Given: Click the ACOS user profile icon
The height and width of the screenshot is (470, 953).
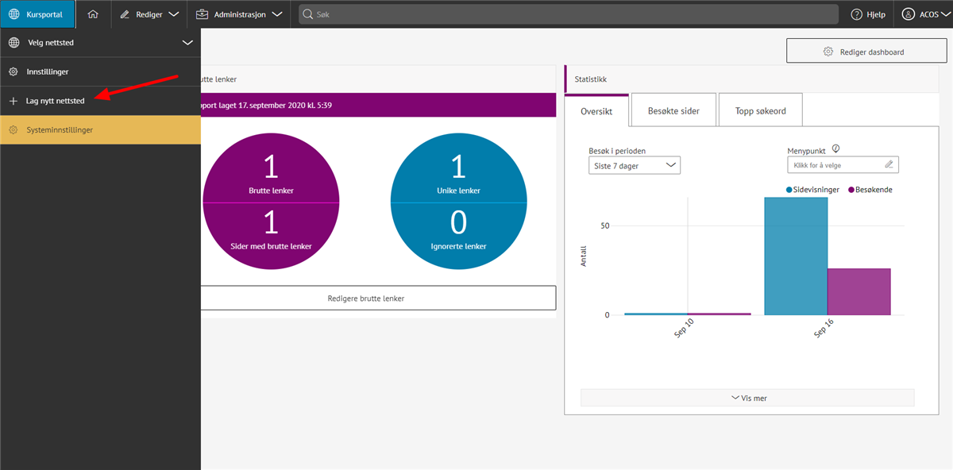Looking at the screenshot, I should click(x=909, y=14).
